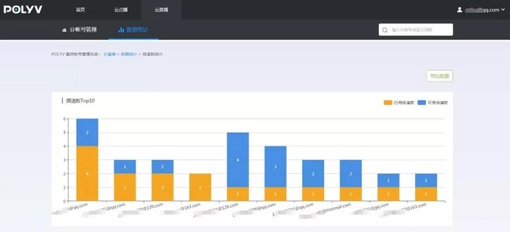Screen dimensions: 510x232
Task: Click the 数据统计 bar chart icon
Action: [121, 30]
